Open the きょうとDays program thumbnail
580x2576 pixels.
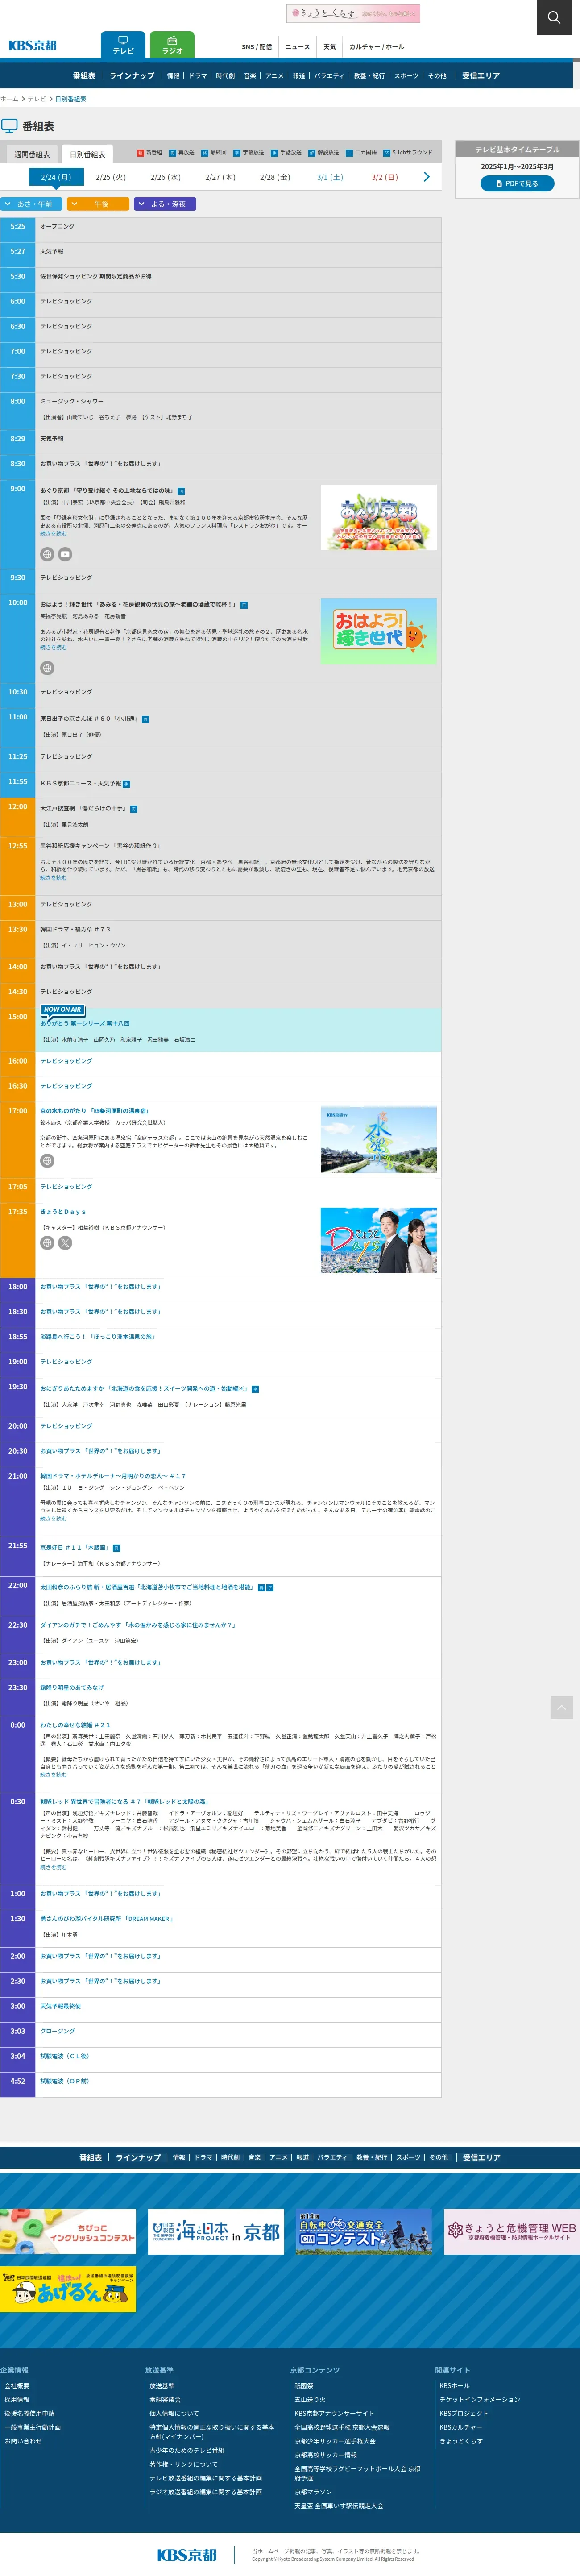pos(378,1240)
